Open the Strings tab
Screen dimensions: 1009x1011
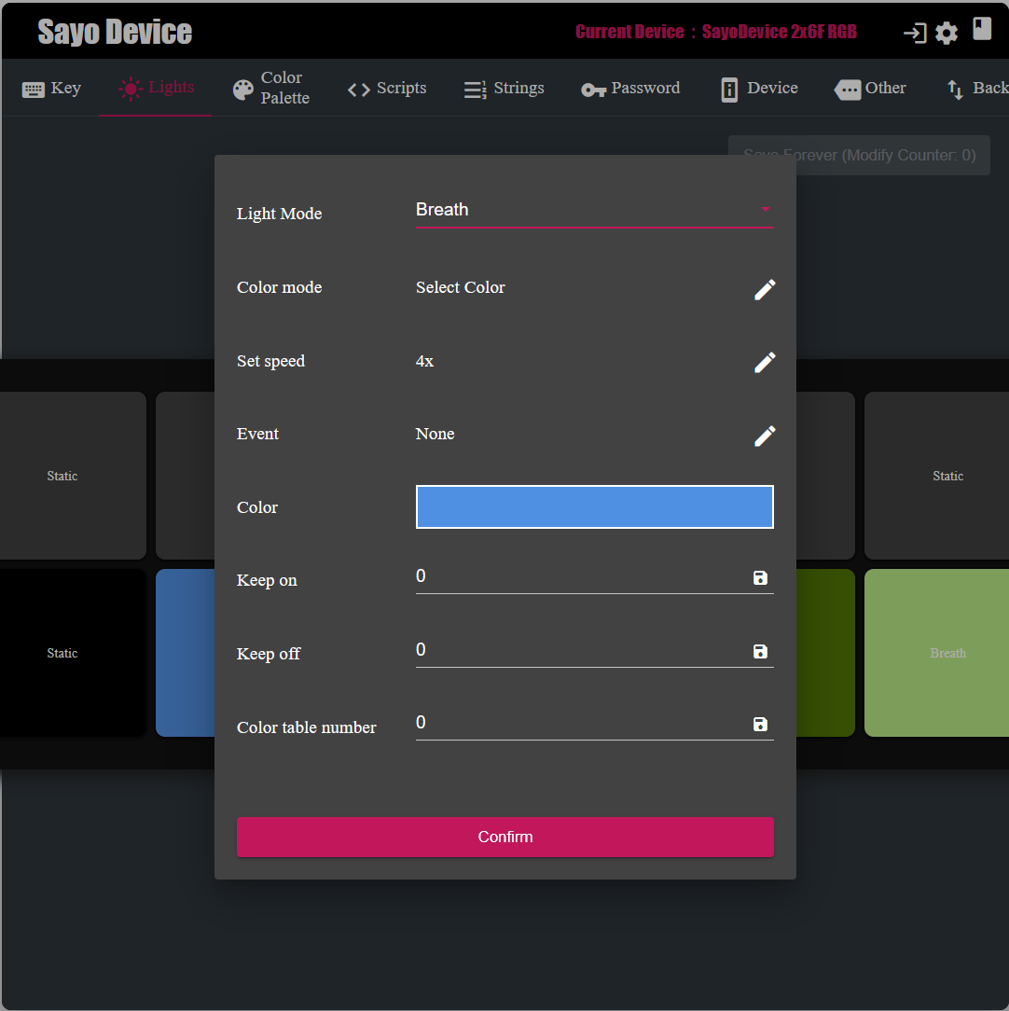point(504,89)
